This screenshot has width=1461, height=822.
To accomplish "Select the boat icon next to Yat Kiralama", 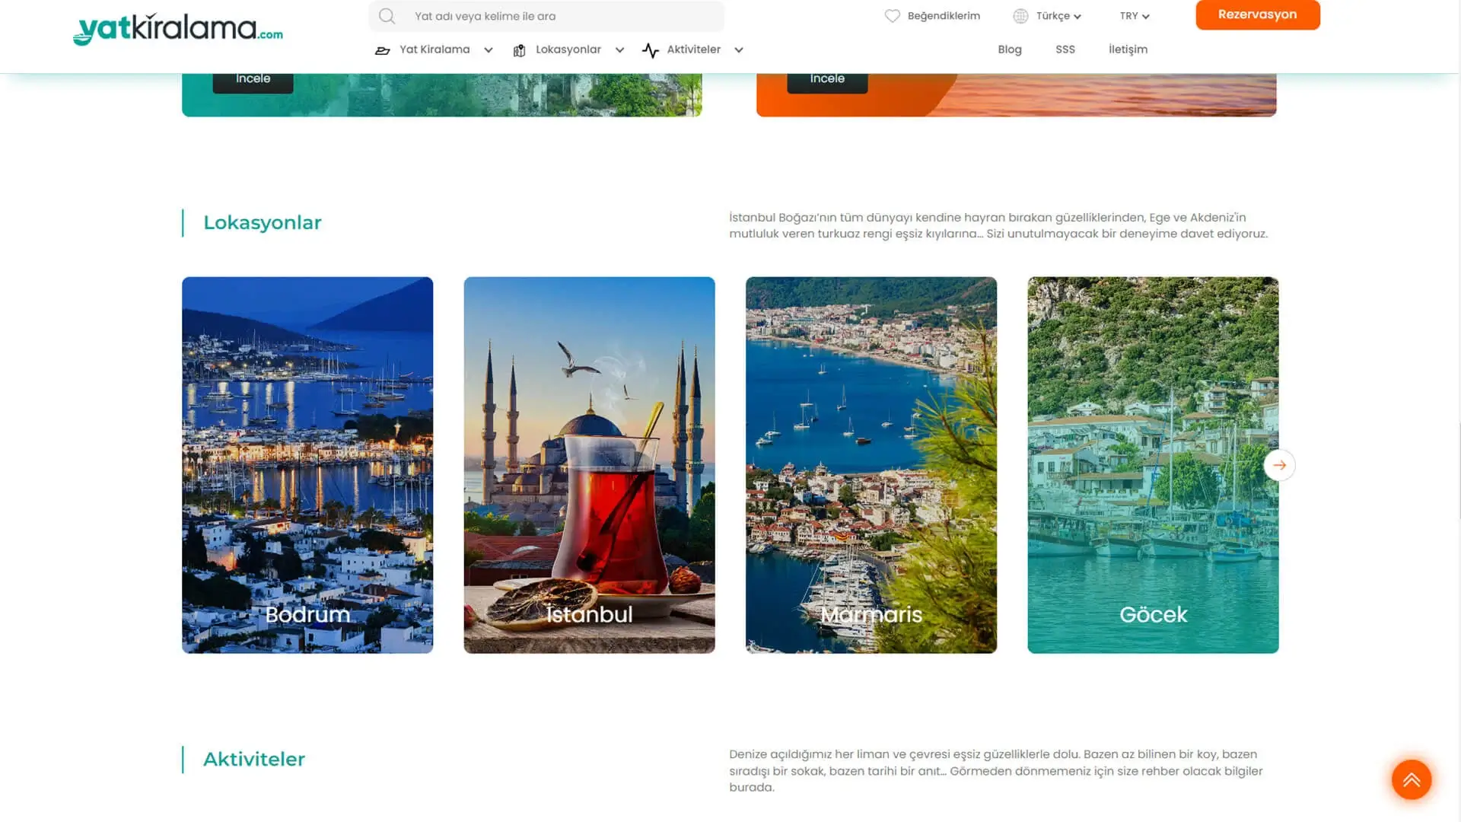I will [x=383, y=49].
